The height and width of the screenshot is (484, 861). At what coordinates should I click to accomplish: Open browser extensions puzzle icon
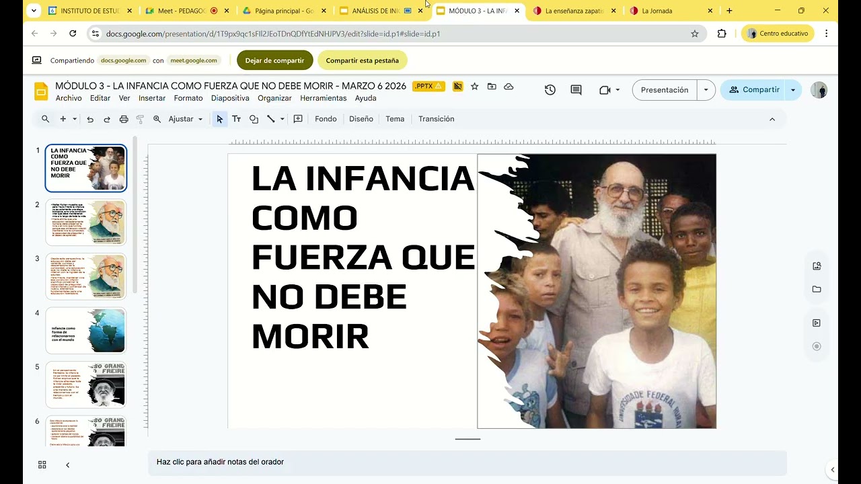pyautogui.click(x=722, y=34)
